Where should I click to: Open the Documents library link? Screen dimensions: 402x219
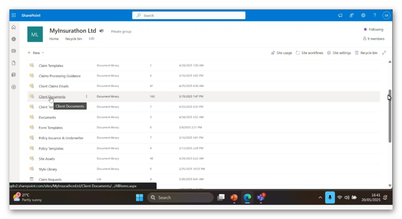(47, 117)
